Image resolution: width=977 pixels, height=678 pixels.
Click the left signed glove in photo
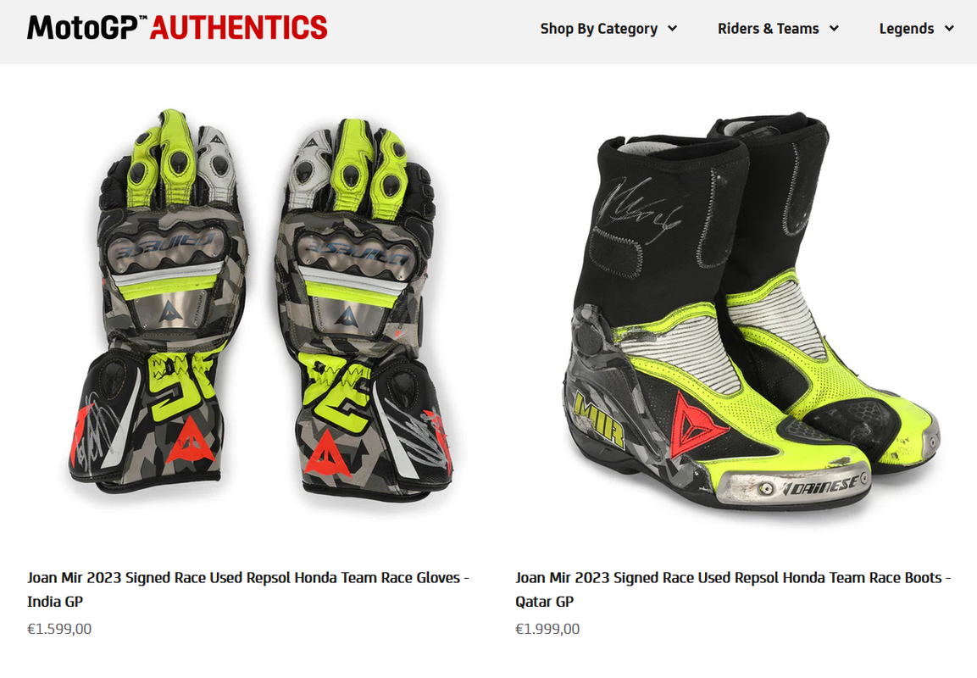click(158, 299)
